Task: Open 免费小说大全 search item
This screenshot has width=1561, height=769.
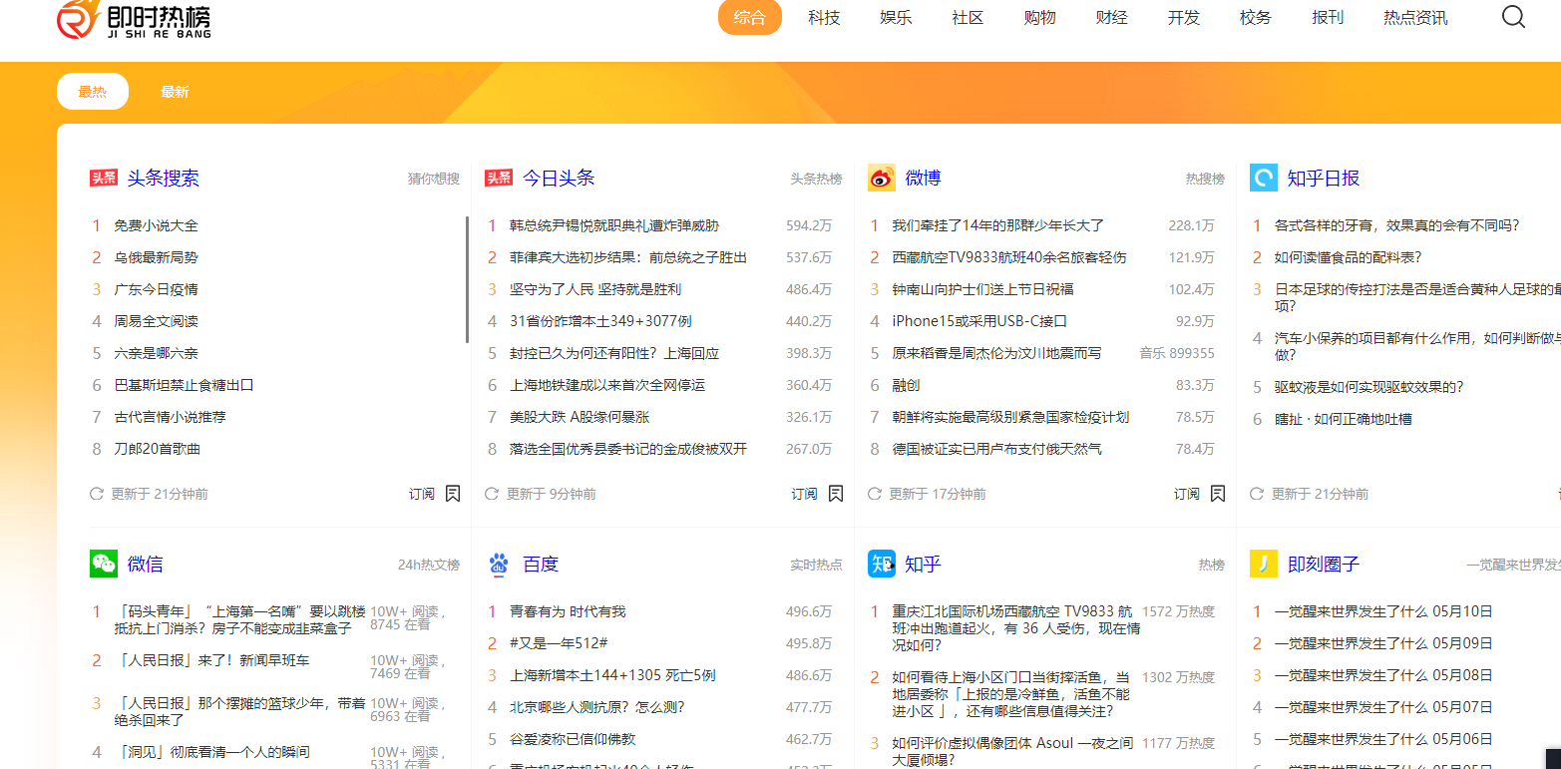Action: click(156, 225)
